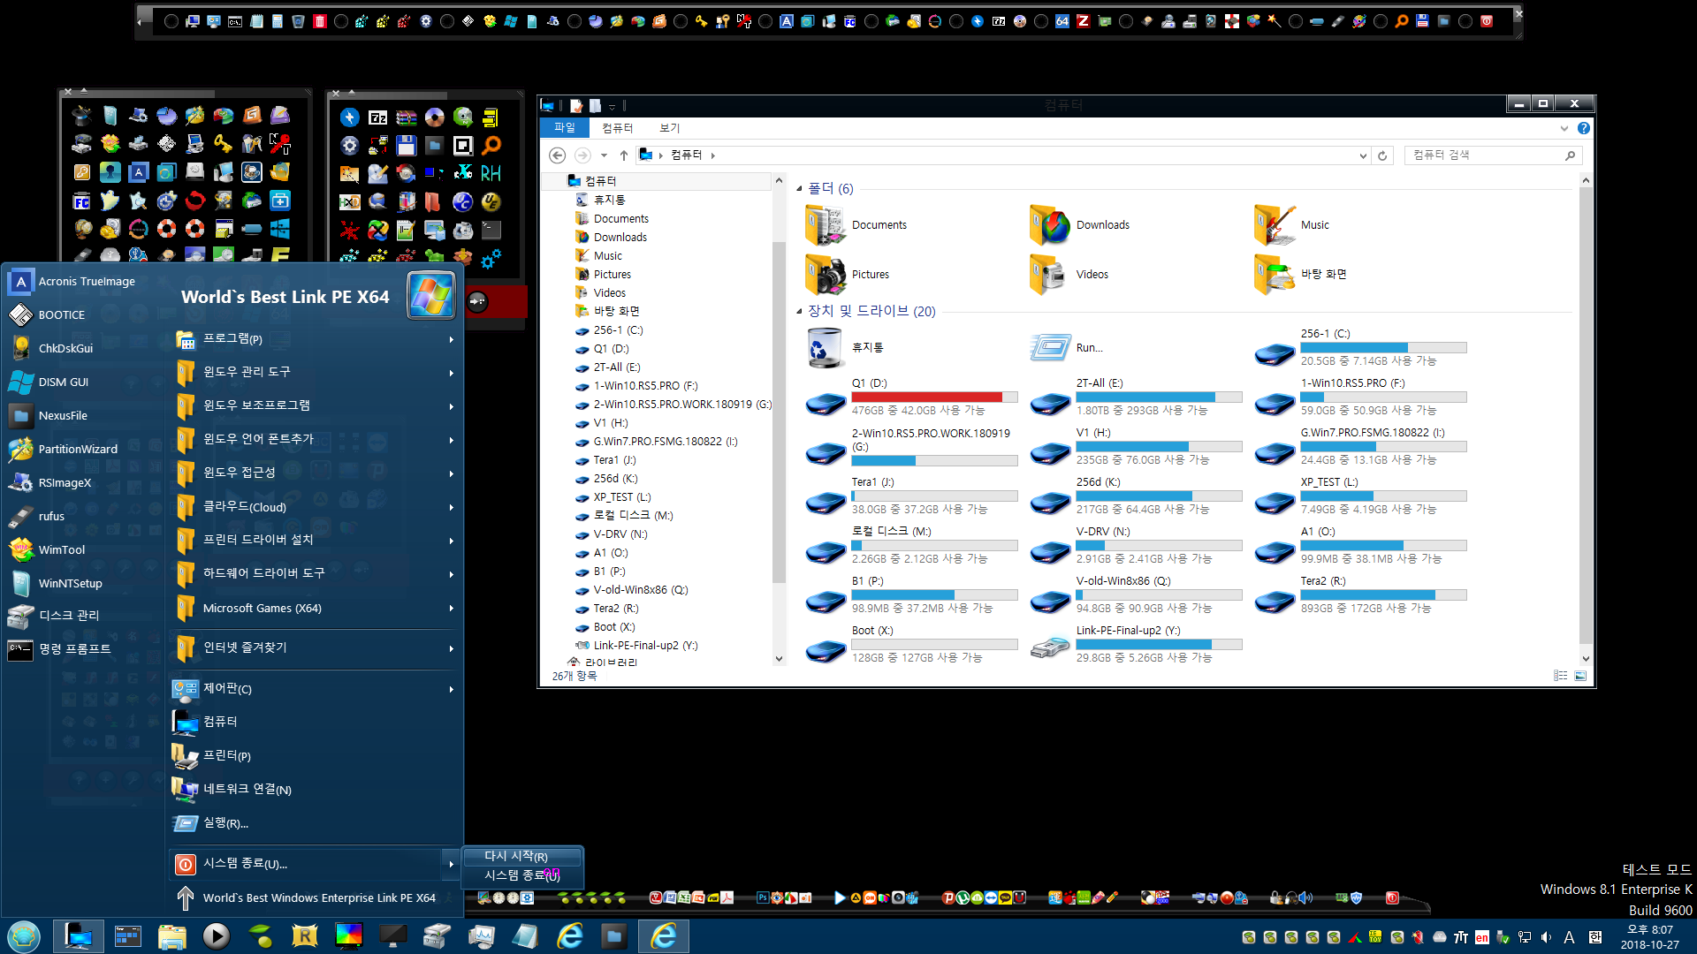The height and width of the screenshot is (954, 1697).
Task: Launch WinNTSetup from start menu
Action: tap(57, 583)
